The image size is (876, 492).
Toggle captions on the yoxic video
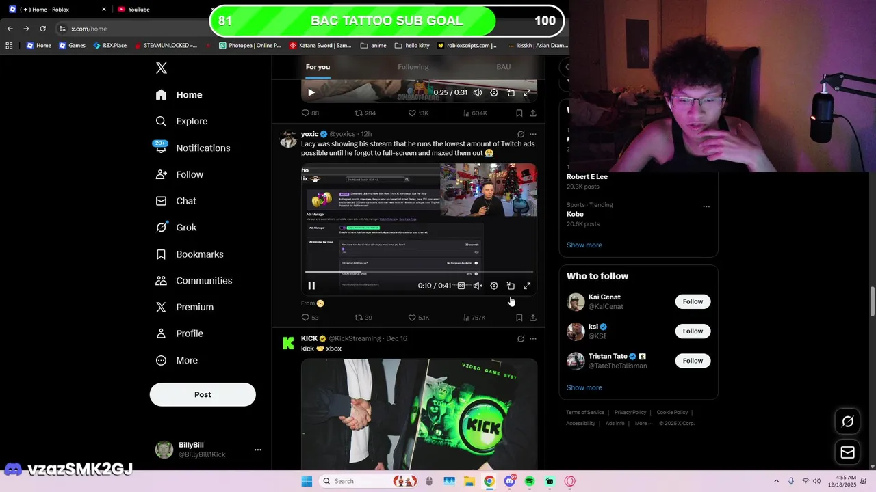461,286
